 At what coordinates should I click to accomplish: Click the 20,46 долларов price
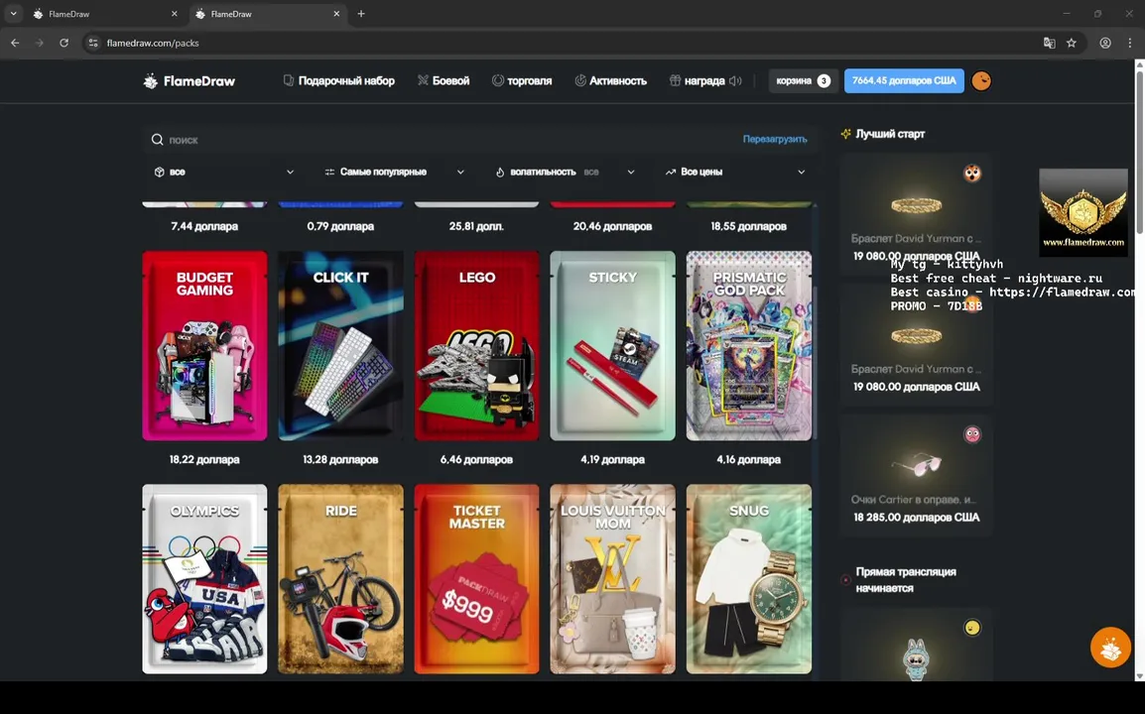click(x=612, y=226)
